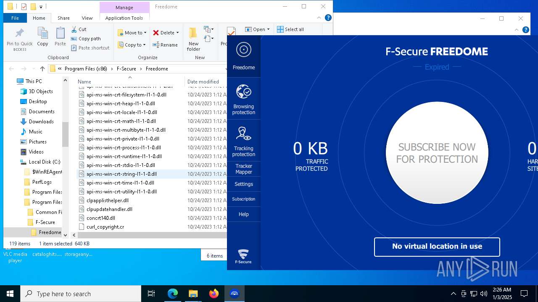538x302 pixels.
Task: Open Help in Freedome sidebar
Action: click(244, 214)
